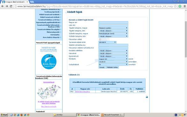187x117 pixels.
Task: Expand the Irányelvek dropdown
Action: tap(113, 53)
